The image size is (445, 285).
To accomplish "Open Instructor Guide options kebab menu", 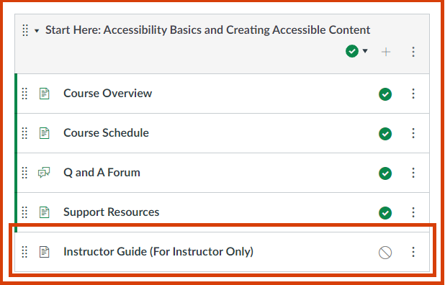I will point(413,252).
